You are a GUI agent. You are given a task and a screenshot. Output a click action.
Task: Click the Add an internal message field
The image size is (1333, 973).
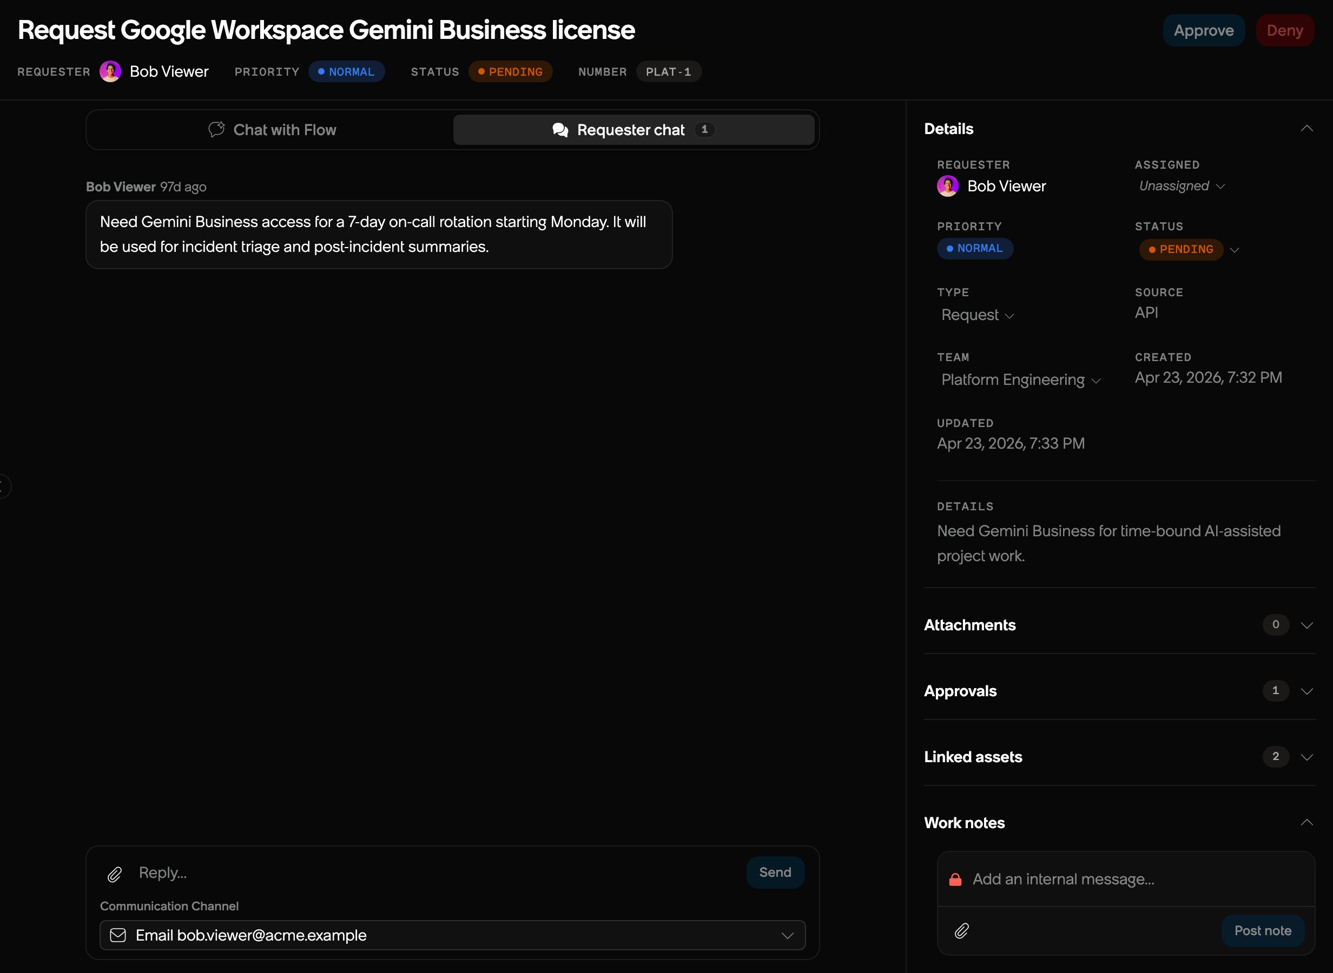click(x=1137, y=879)
